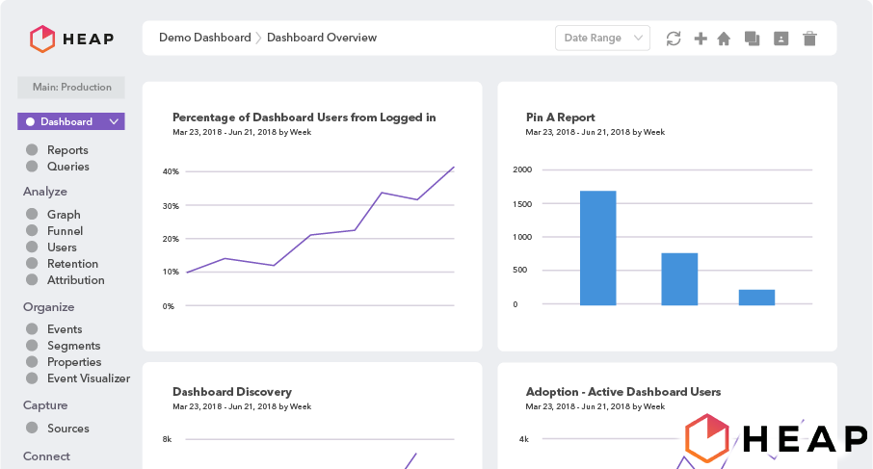
Task: Go to Funnel under Analyze
Action: 65,231
